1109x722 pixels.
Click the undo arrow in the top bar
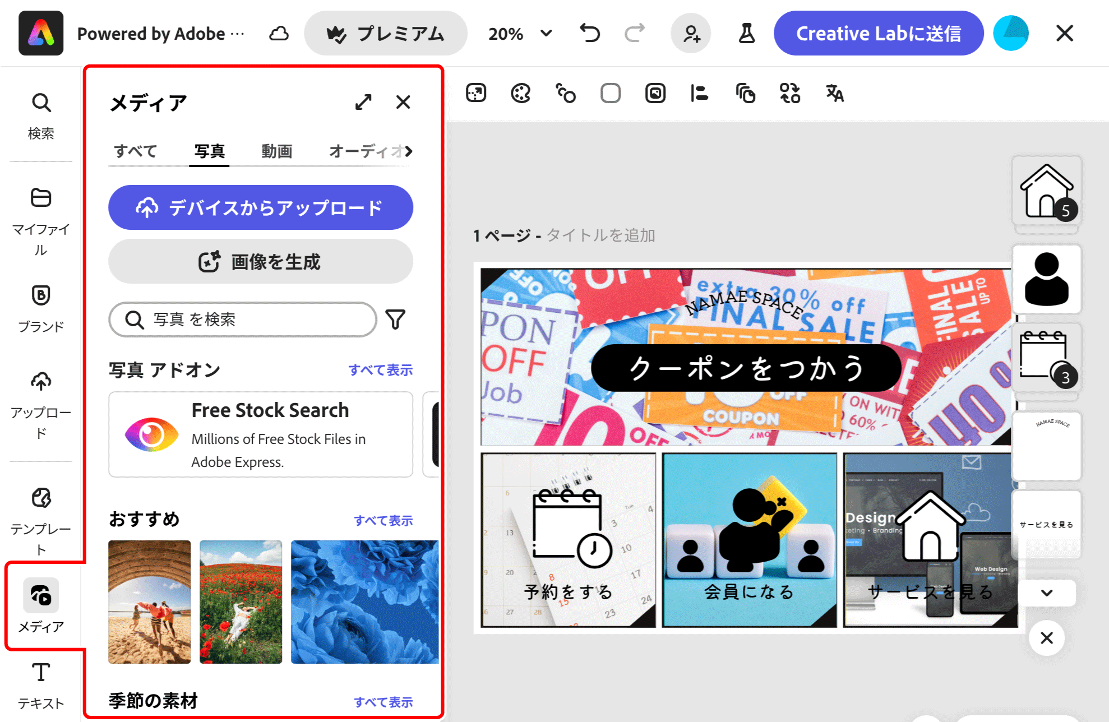[x=589, y=33]
